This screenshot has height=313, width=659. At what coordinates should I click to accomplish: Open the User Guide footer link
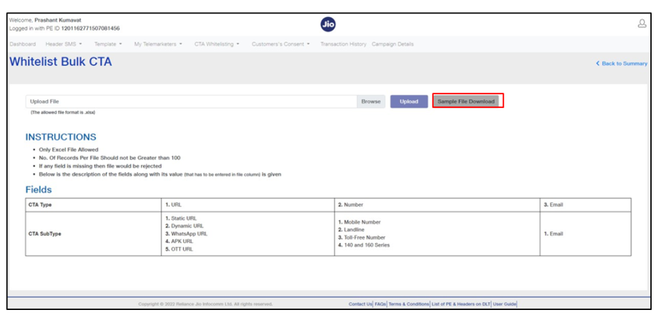504,304
